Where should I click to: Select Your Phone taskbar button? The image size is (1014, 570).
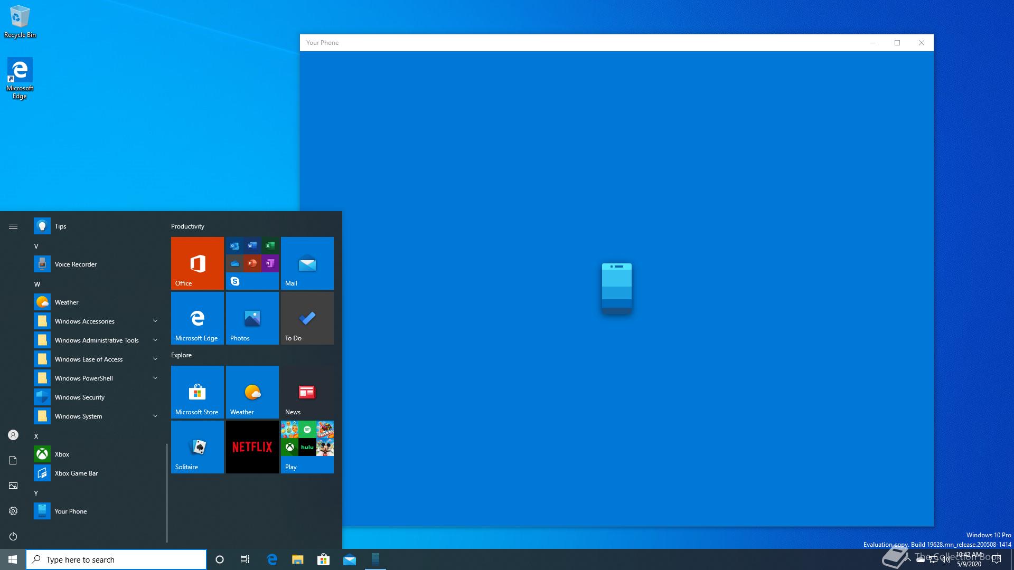[375, 559]
